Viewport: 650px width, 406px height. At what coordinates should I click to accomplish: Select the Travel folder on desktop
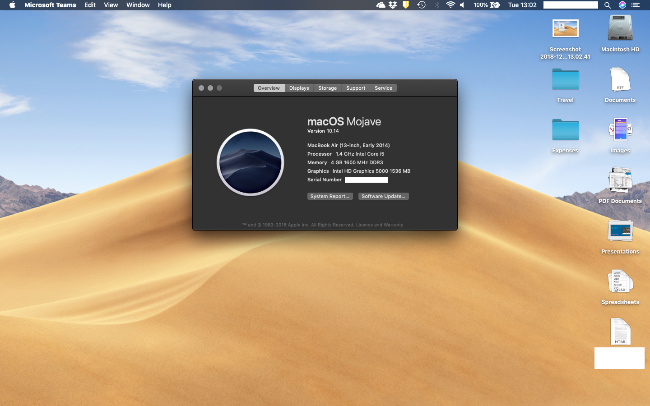coord(565,79)
